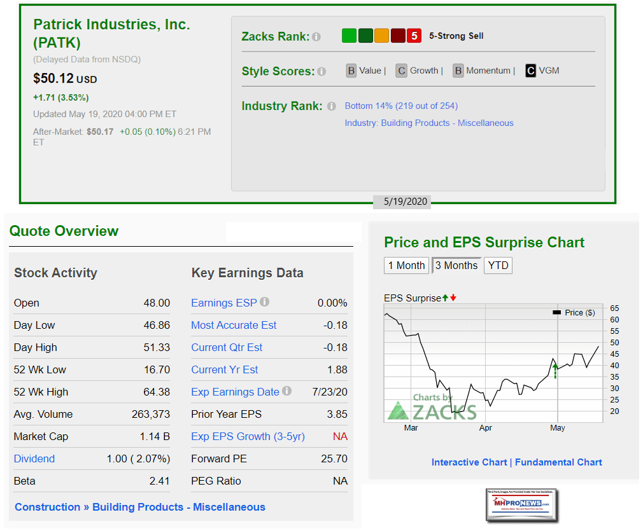Switch chart to 1 Month view
The width and height of the screenshot is (643, 531).
coord(407,265)
